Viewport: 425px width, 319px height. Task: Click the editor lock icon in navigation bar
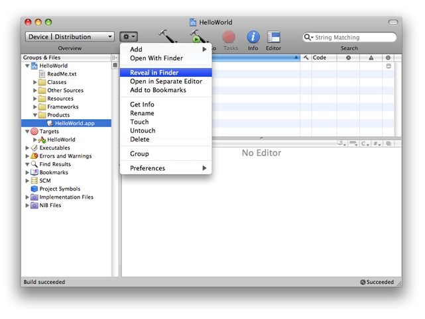tap(389, 144)
